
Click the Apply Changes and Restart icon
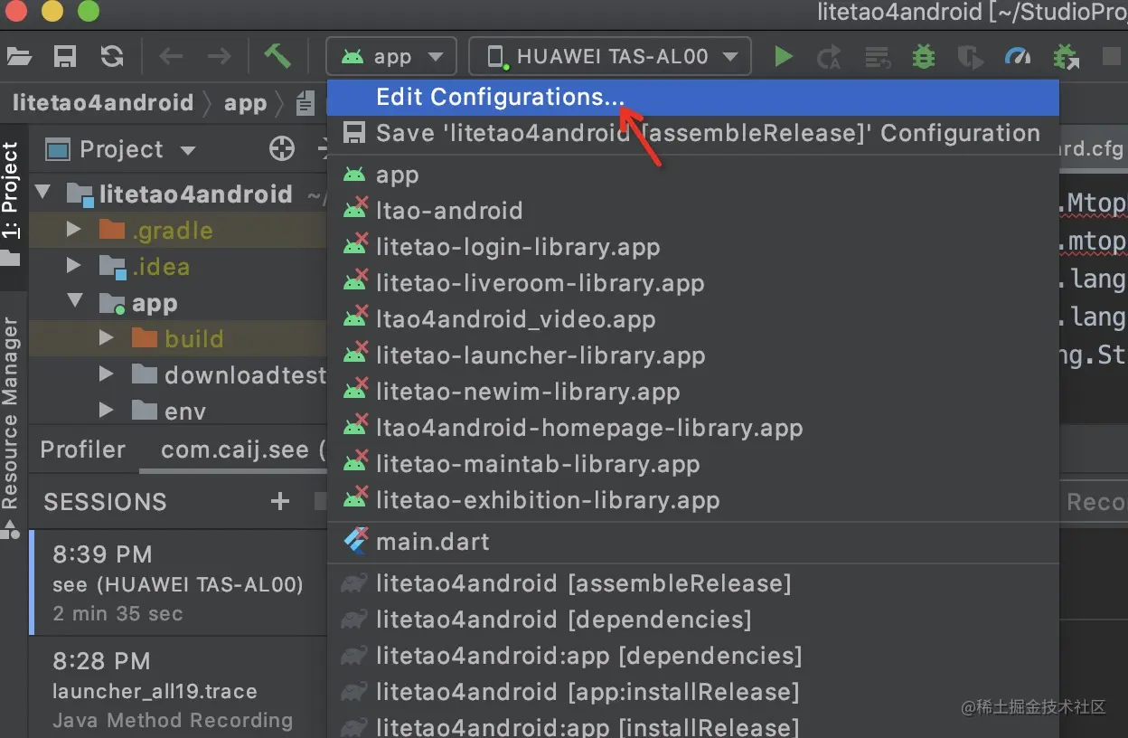click(829, 57)
